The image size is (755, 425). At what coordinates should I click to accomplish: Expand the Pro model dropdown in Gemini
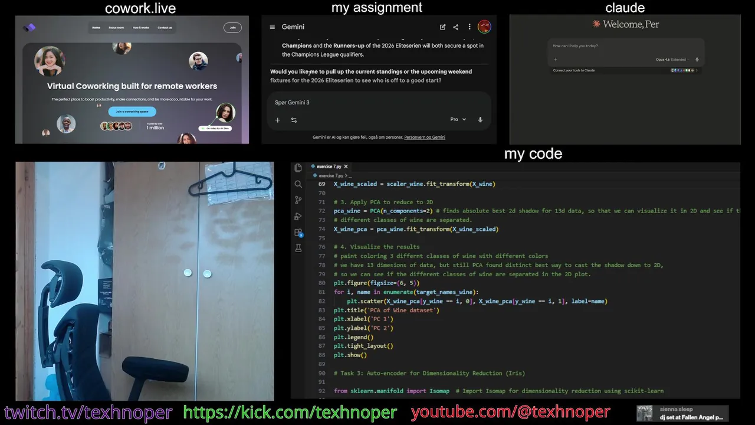(x=458, y=119)
